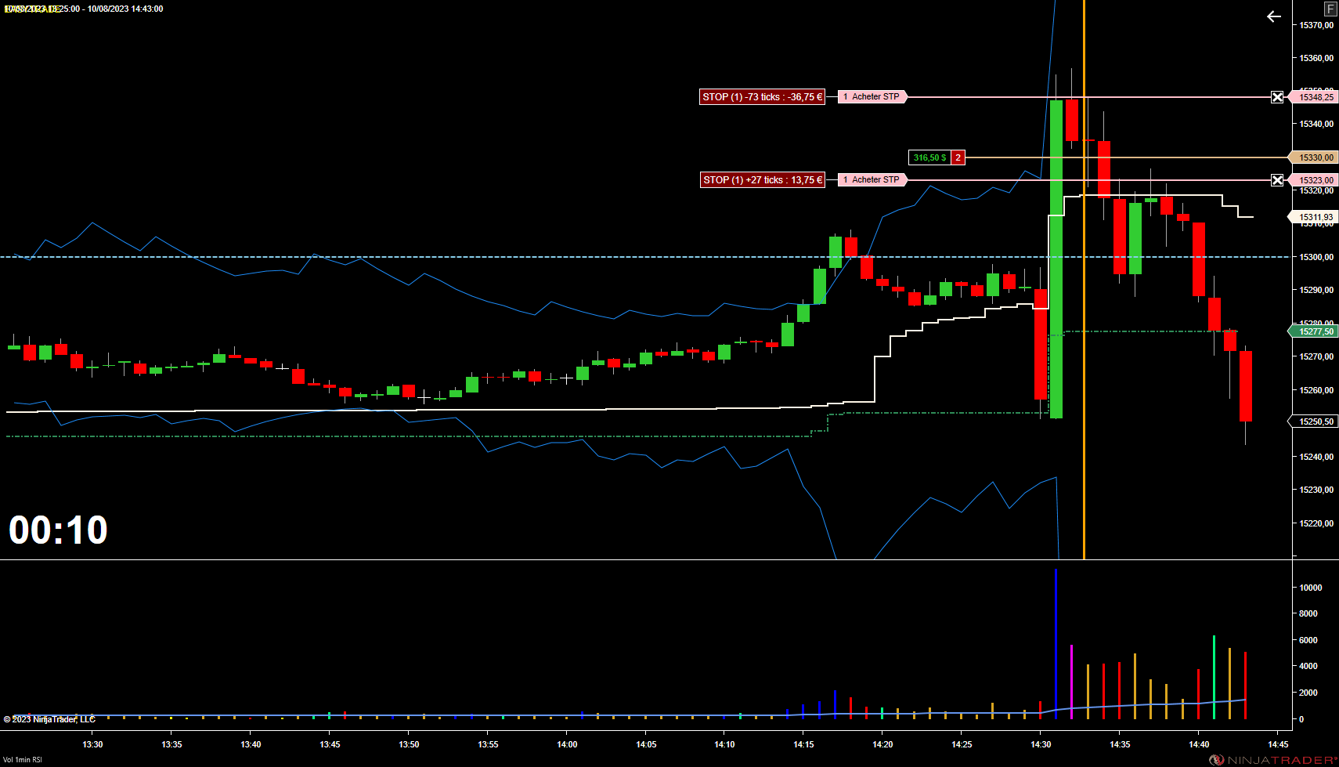Click the 15348,25 price marker on the axis
Screen dimensions: 1339x767
pos(1314,97)
